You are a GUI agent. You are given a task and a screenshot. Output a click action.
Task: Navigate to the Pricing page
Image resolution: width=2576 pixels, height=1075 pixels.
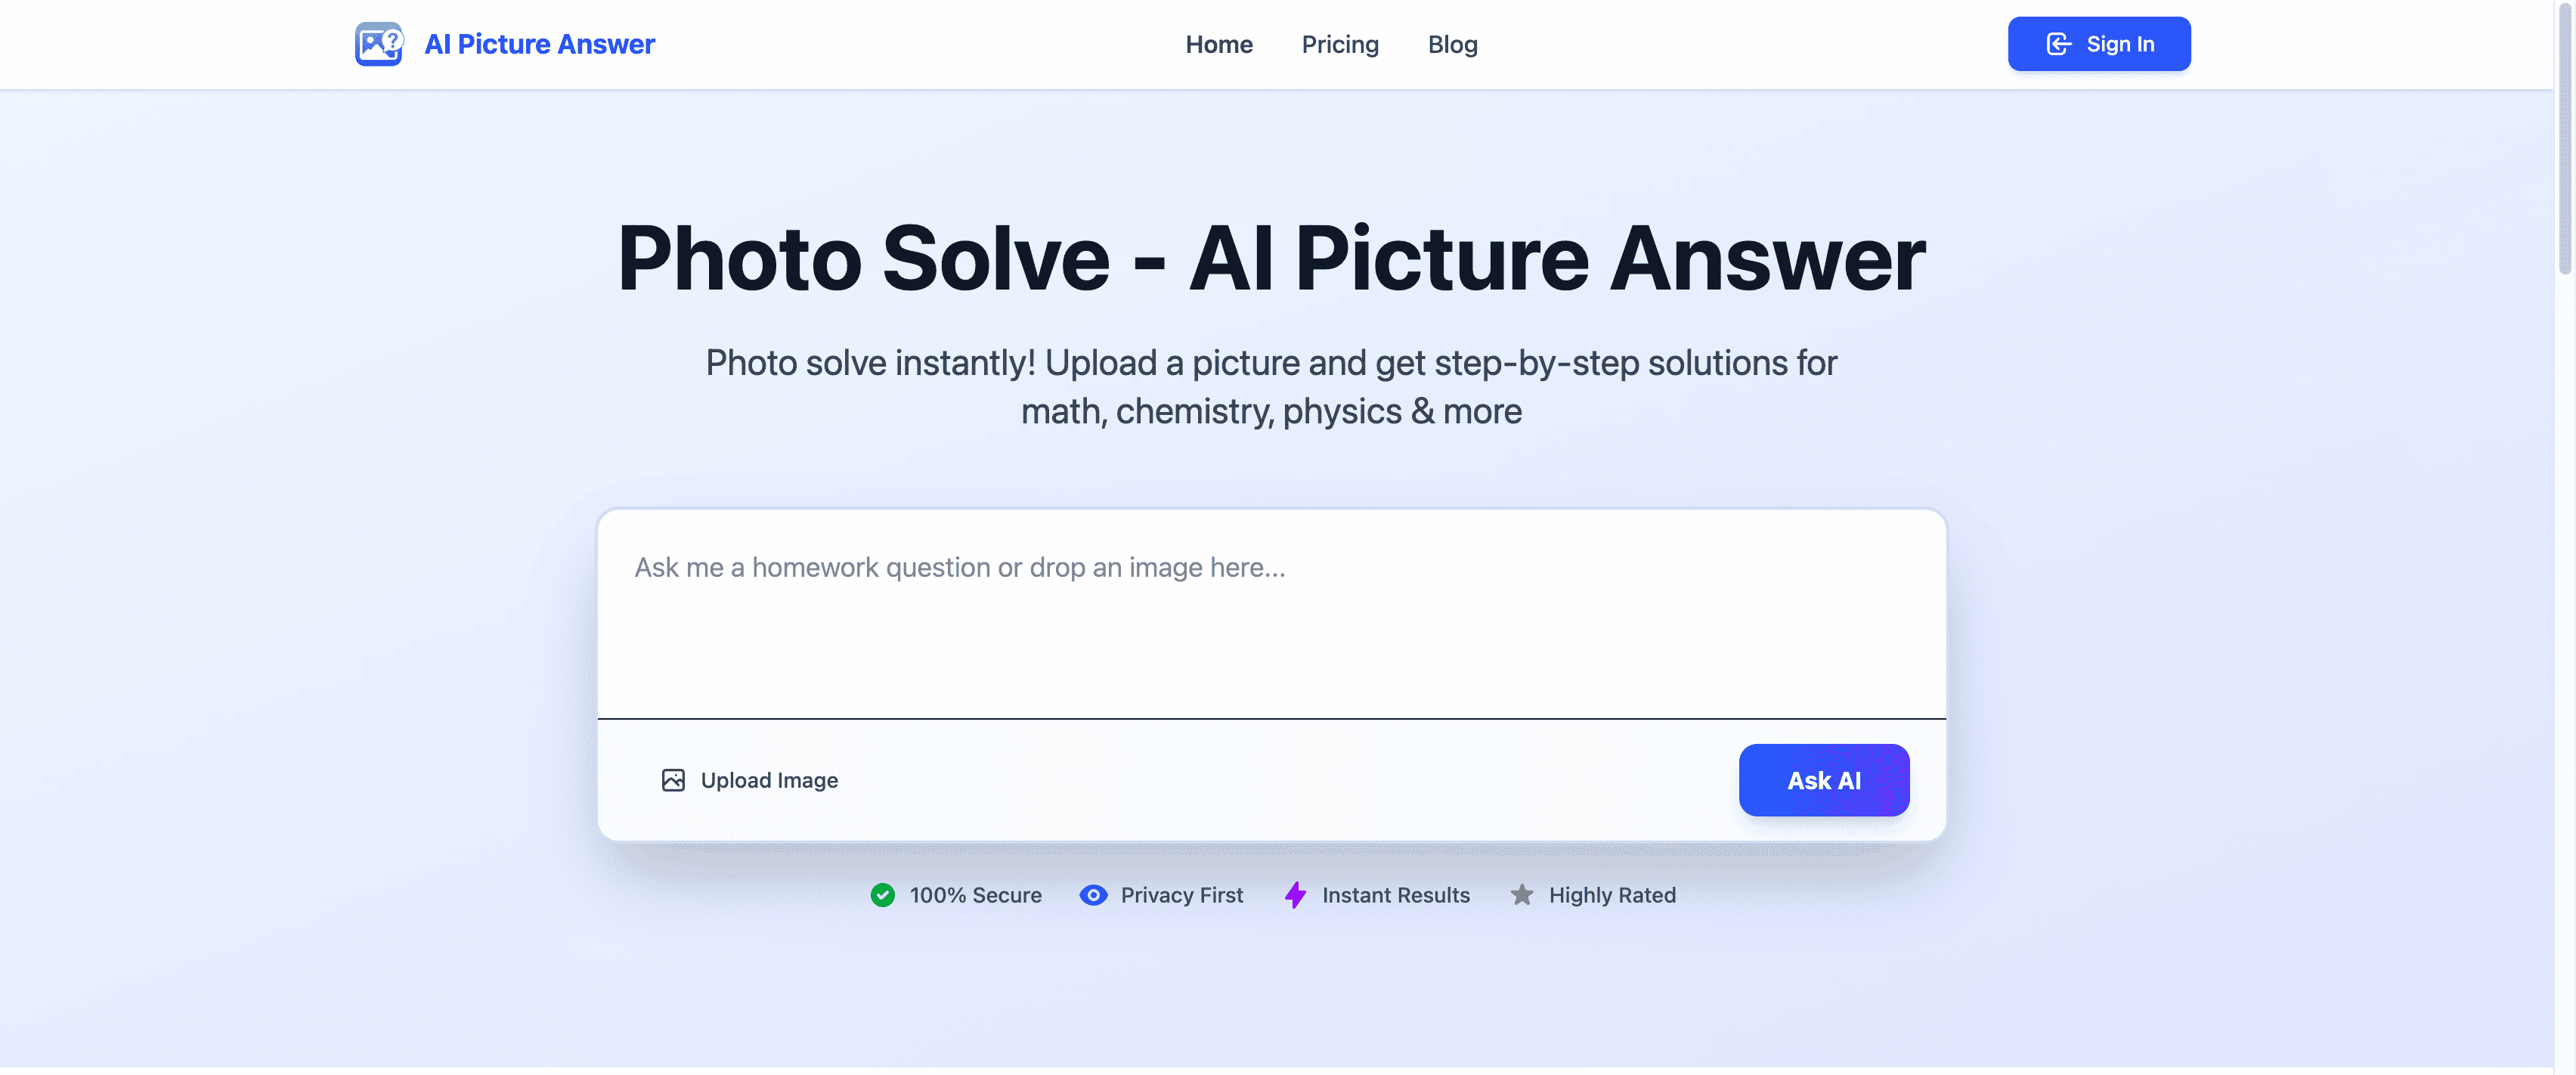(x=1340, y=44)
